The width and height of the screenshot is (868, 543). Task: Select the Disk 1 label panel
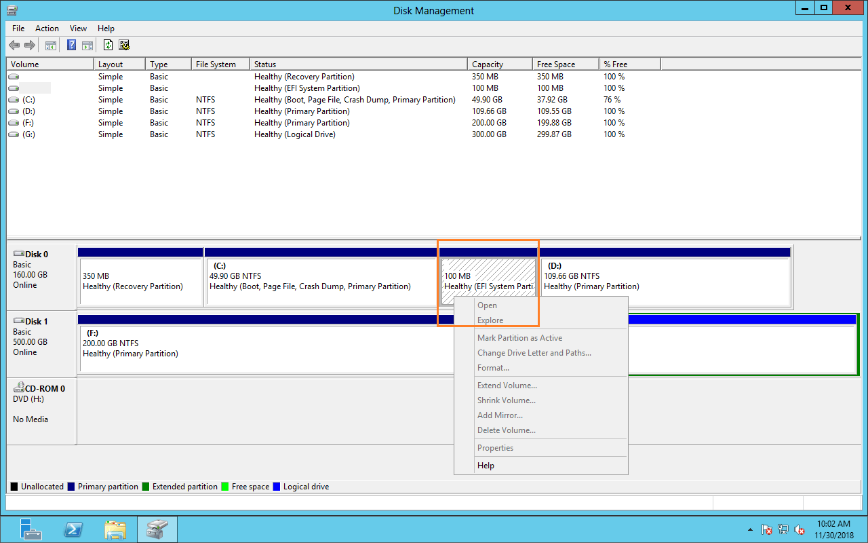click(x=41, y=343)
